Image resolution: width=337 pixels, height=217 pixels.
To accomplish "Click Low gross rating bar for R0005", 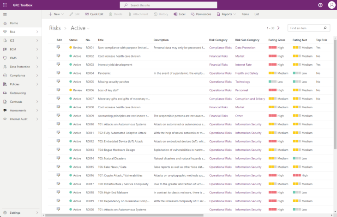I will coord(272,82).
